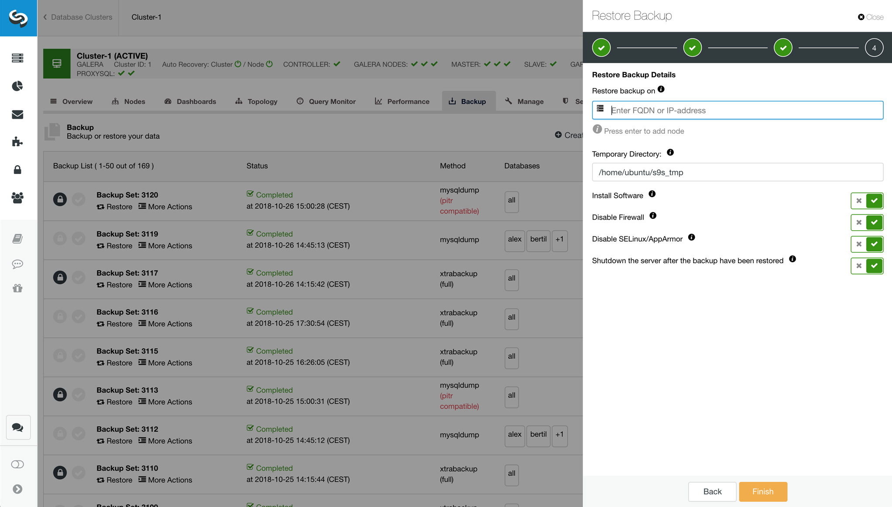
Task: Expand sidebar with the arrow circle icon
Action: 17,489
